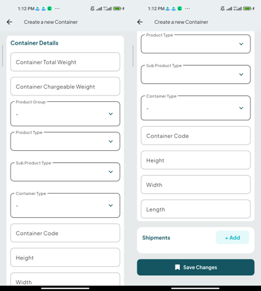Tap the three-dot overflow in left status bar
This screenshot has height=291, width=261.
click(57, 9)
